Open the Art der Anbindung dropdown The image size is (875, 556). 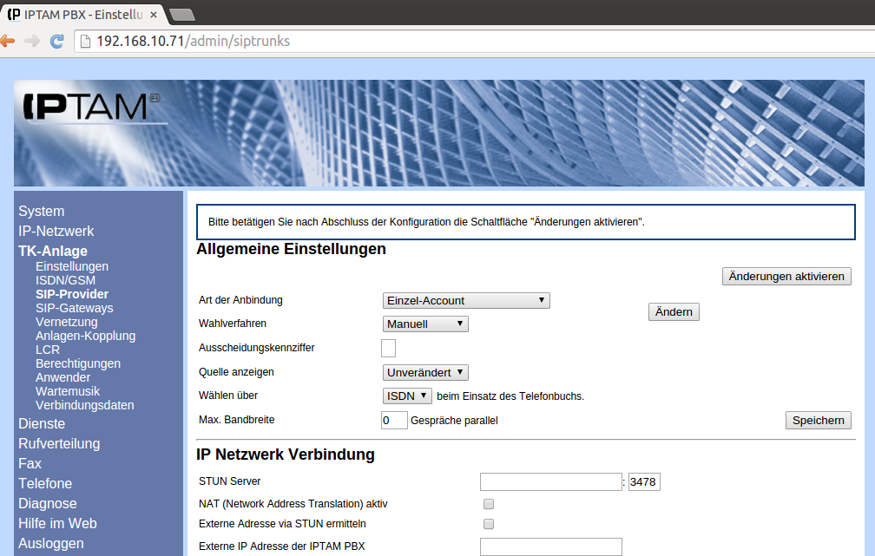(466, 300)
